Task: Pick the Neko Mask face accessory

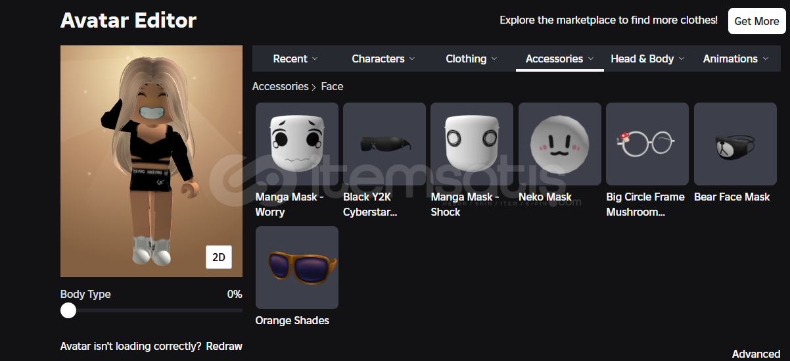Action: pyautogui.click(x=560, y=144)
